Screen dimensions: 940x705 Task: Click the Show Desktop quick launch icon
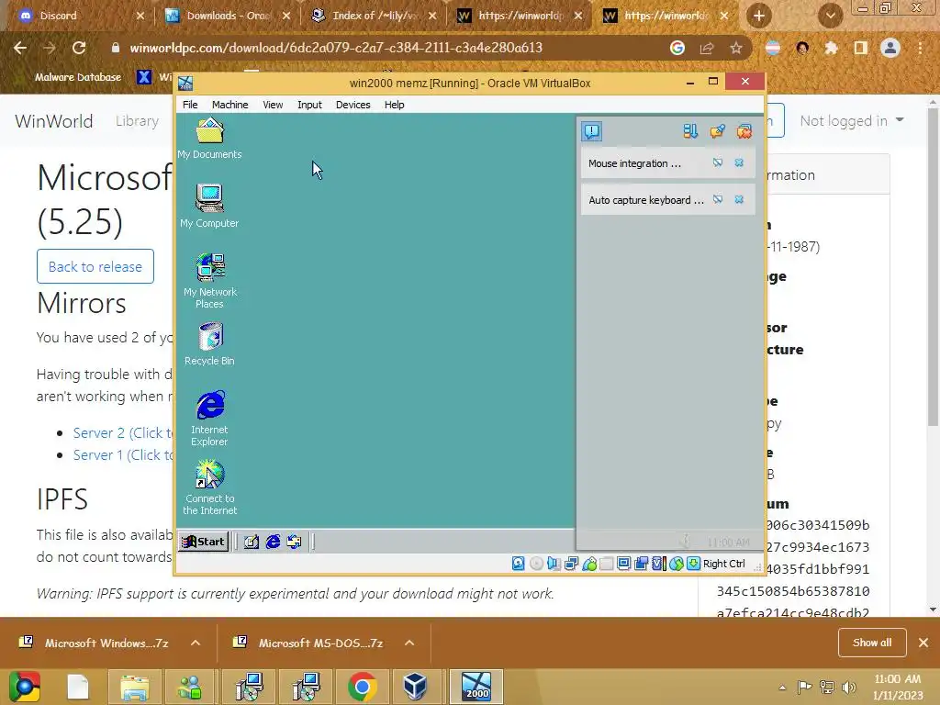[x=252, y=542]
